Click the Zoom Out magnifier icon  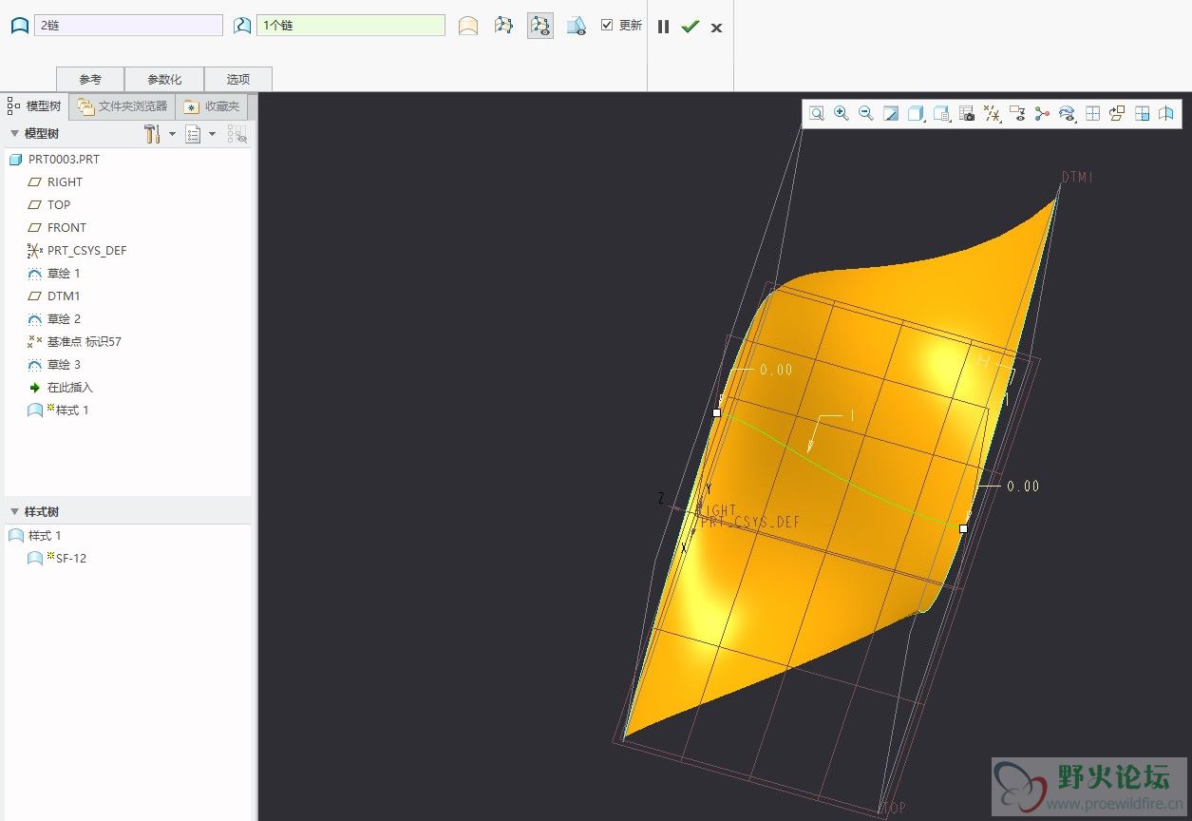pyautogui.click(x=866, y=113)
